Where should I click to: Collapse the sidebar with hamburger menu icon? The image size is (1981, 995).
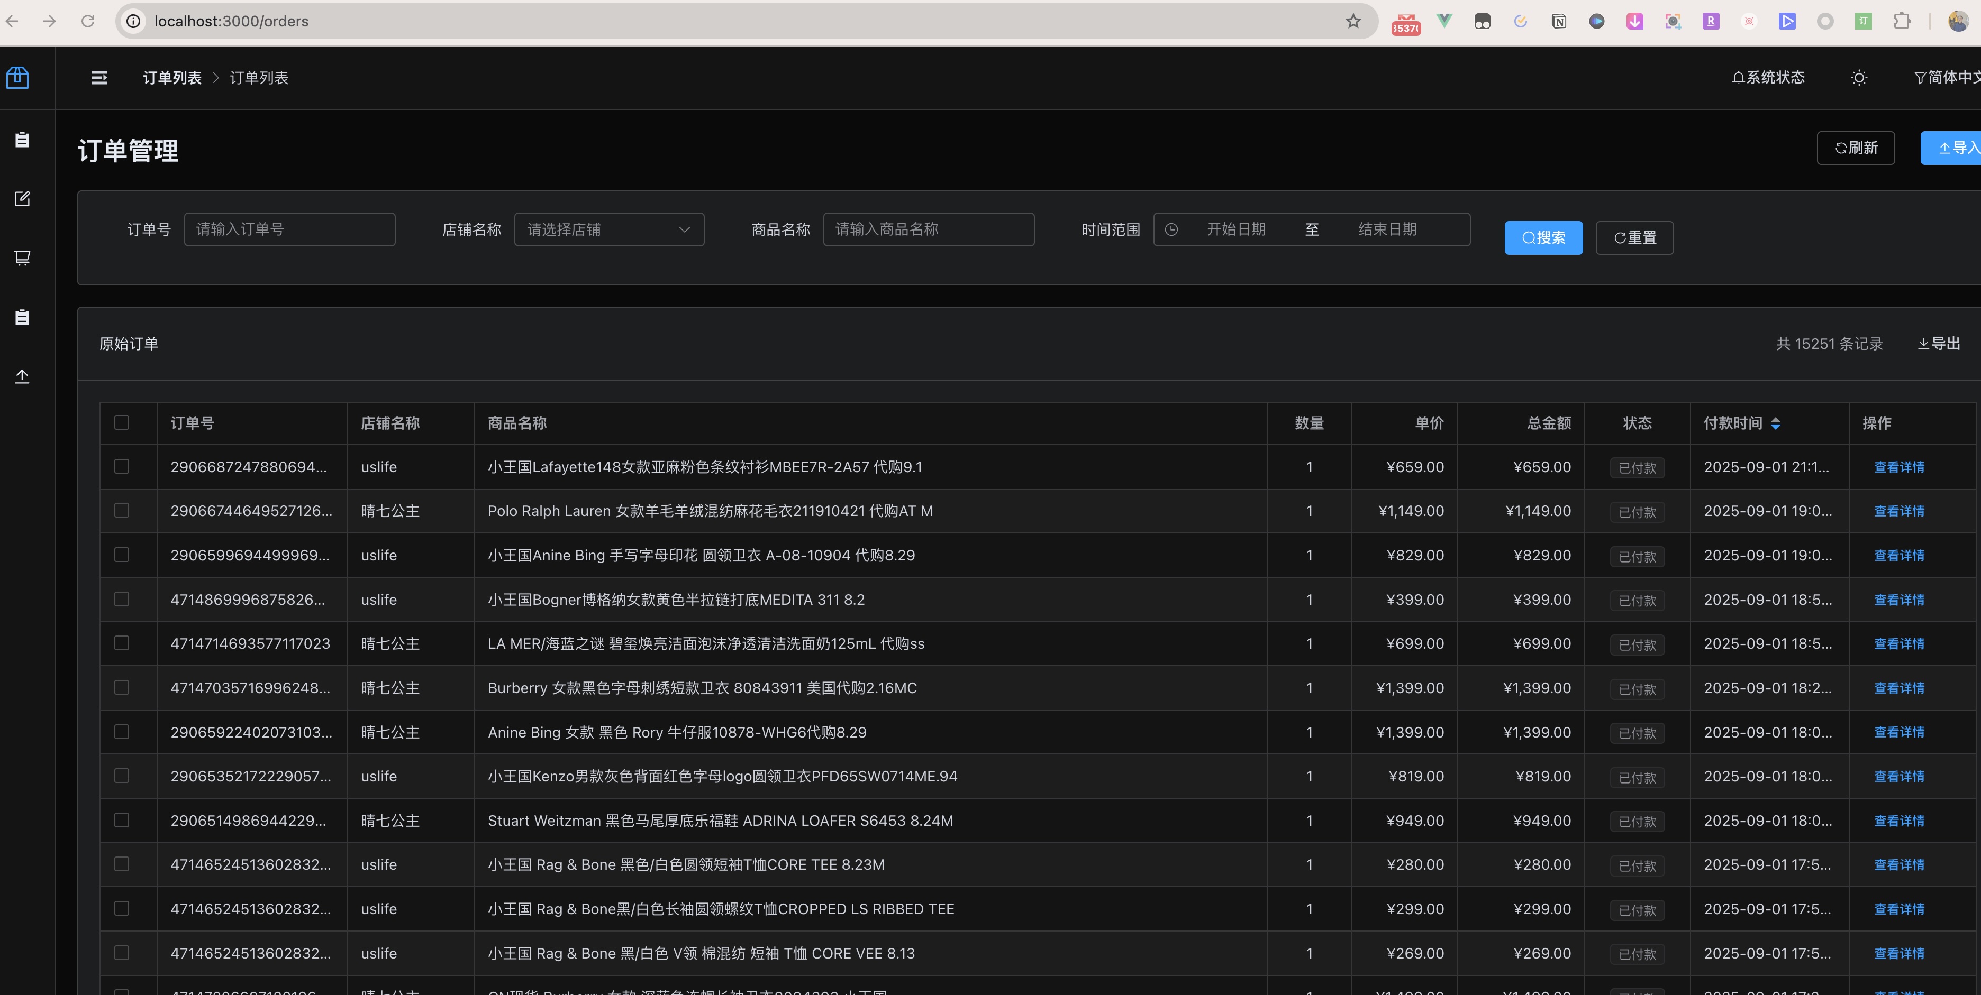[x=99, y=78]
